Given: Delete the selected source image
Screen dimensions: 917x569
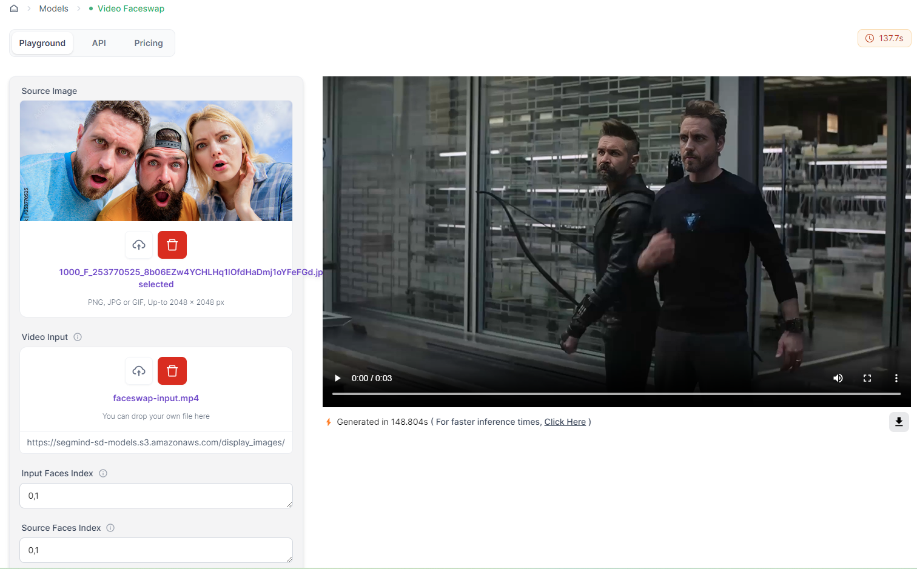Looking at the screenshot, I should pyautogui.click(x=172, y=245).
